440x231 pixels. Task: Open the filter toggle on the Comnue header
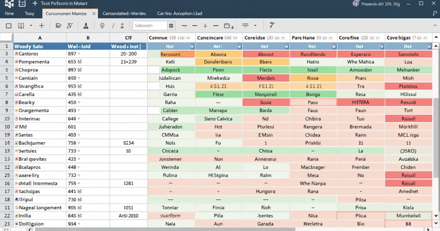pyautogui.click(x=192, y=46)
